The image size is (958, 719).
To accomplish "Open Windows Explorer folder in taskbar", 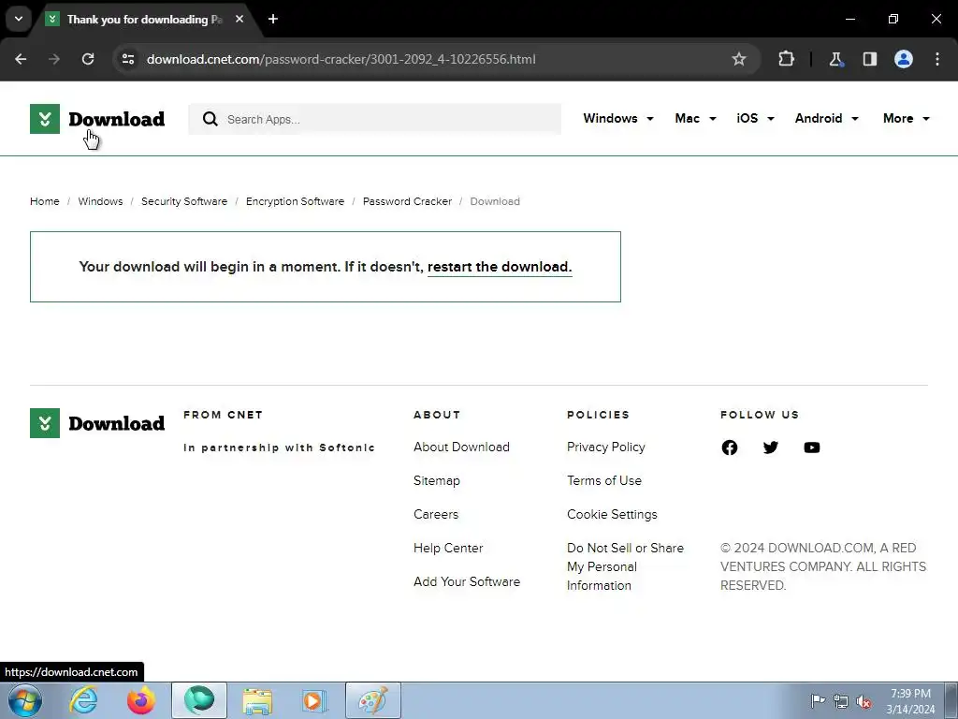I will (x=257, y=700).
